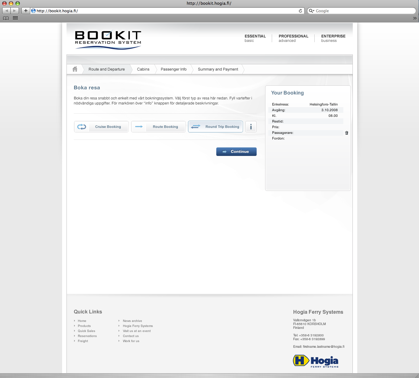This screenshot has width=419, height=378.
Task: Reload the page with the refresh icon
Action: tap(300, 11)
